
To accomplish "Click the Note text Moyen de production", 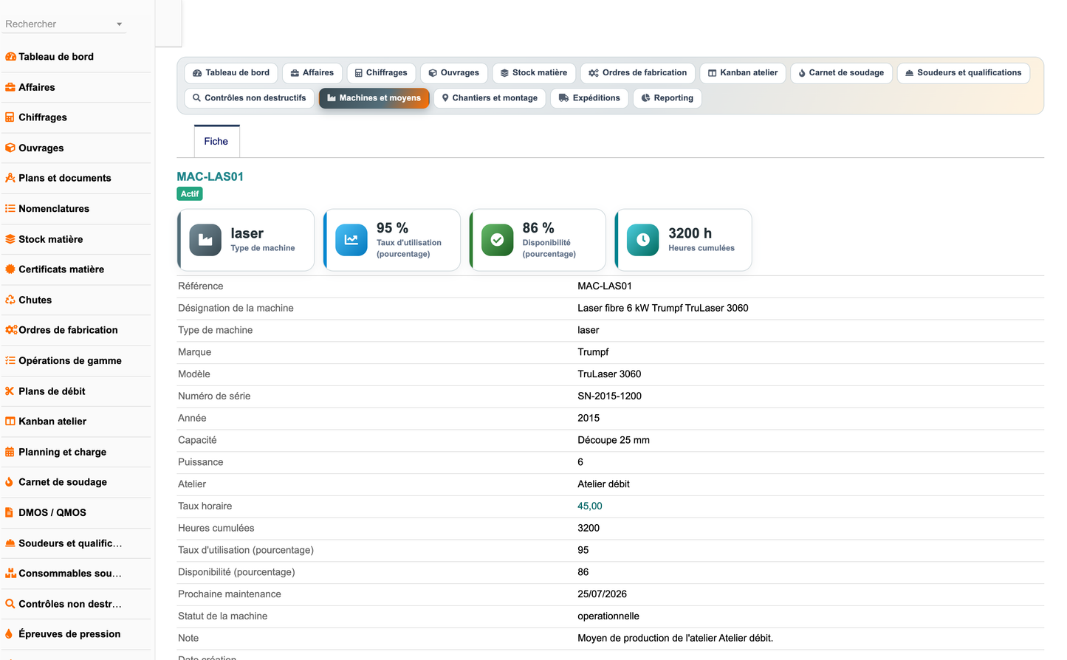I will point(676,639).
